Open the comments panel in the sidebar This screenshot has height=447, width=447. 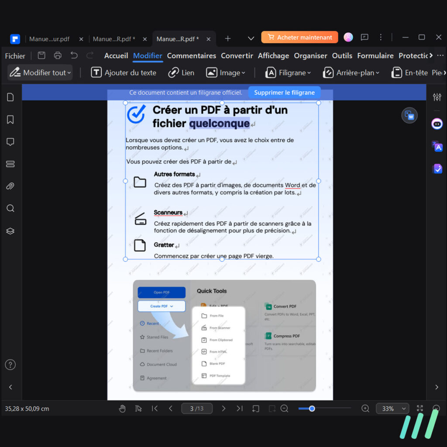pos(10,142)
